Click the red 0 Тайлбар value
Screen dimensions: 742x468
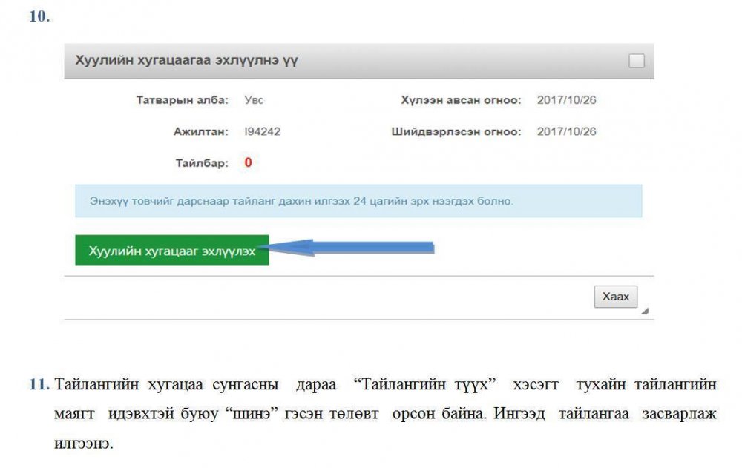(x=248, y=162)
